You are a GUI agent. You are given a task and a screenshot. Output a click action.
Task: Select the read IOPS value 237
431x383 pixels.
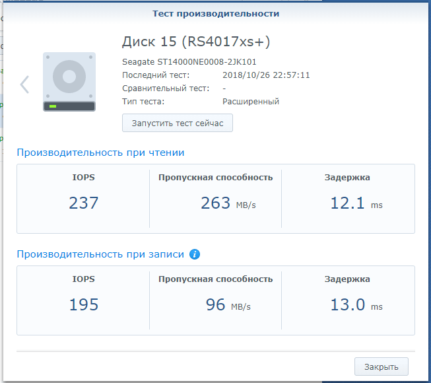(83, 203)
